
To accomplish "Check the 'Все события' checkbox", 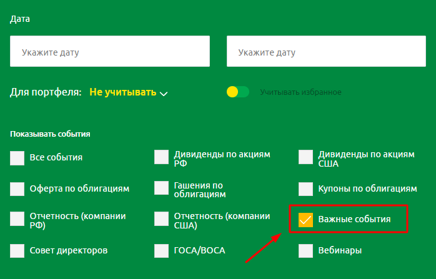I will click(x=17, y=157).
